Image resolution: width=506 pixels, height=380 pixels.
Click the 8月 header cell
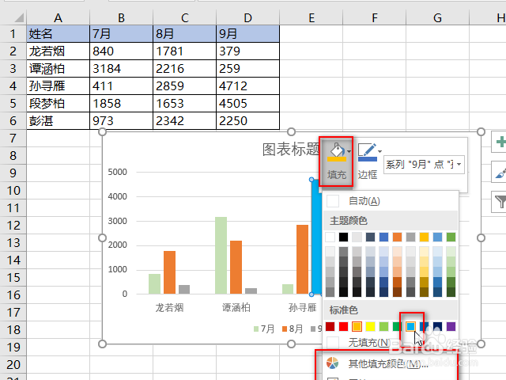184,33
